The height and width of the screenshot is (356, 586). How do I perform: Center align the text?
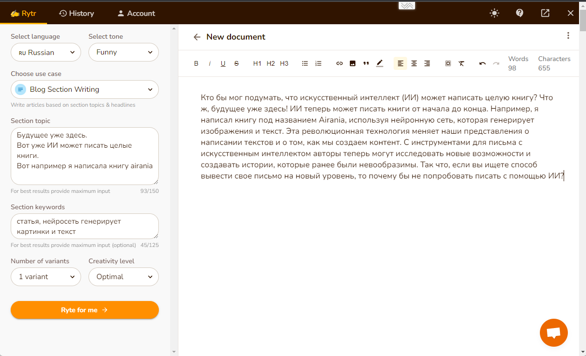(414, 63)
